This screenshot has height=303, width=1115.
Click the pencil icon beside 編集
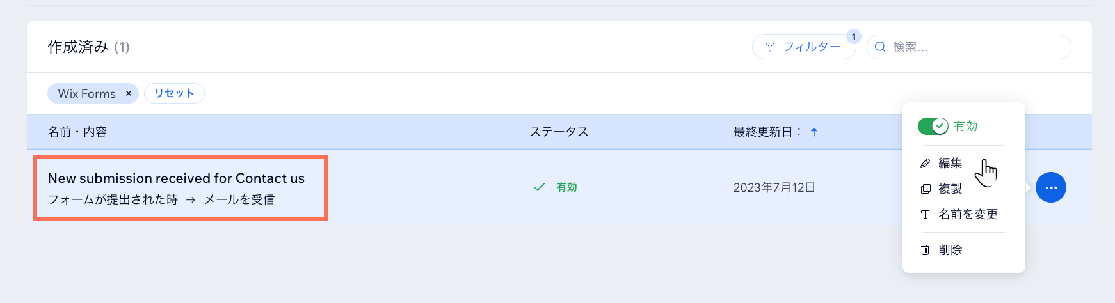[x=925, y=164]
